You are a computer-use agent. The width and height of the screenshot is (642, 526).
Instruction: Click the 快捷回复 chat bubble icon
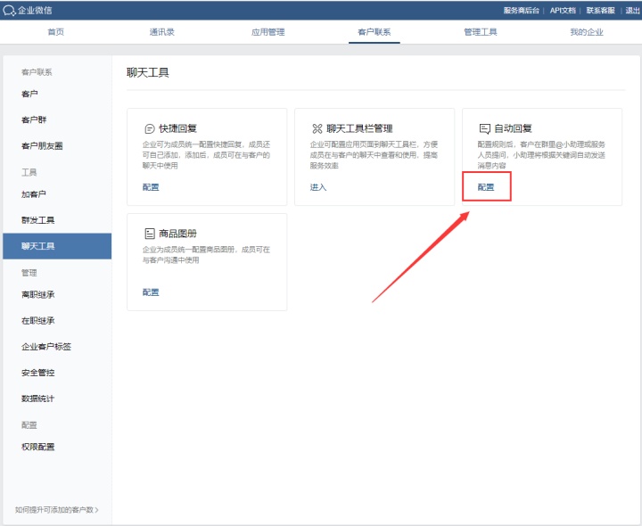[x=149, y=128]
